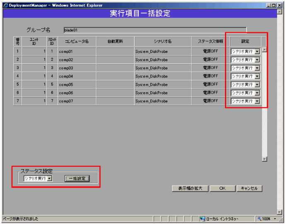Click 電源OFF status in comp02 row
Image resolution: width=285 pixels, height=224 pixels.
pos(210,59)
